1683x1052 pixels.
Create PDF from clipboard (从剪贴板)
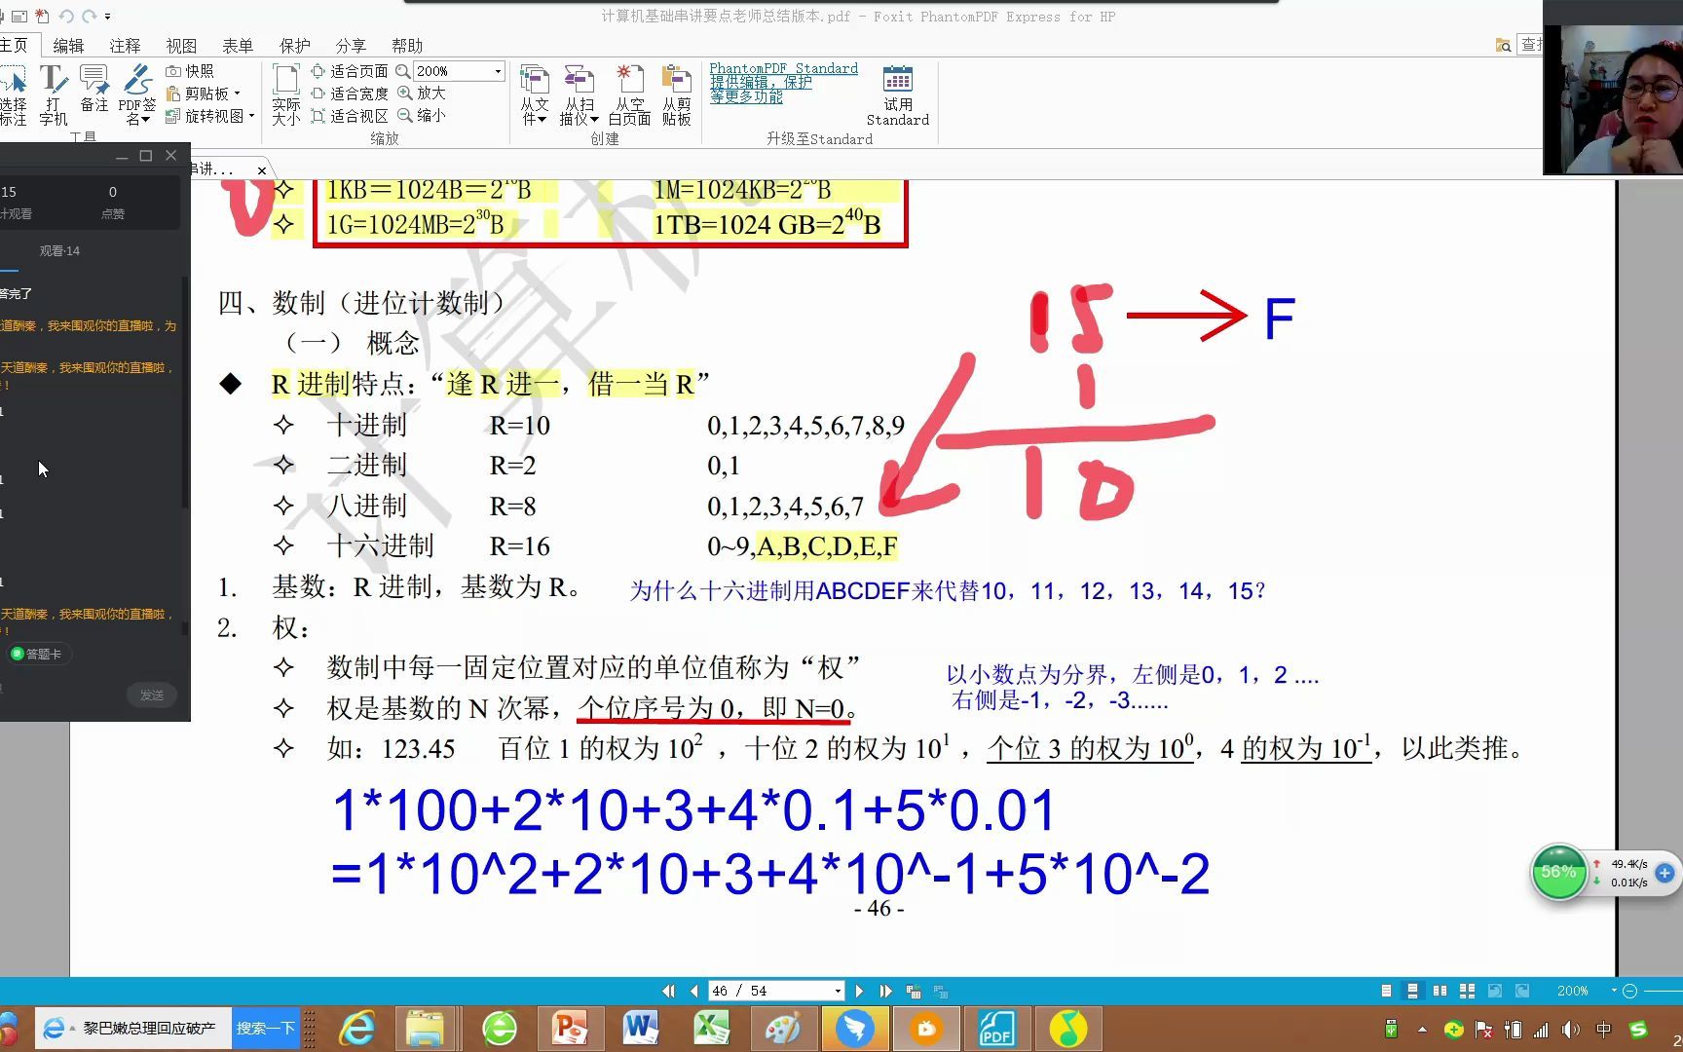676,94
